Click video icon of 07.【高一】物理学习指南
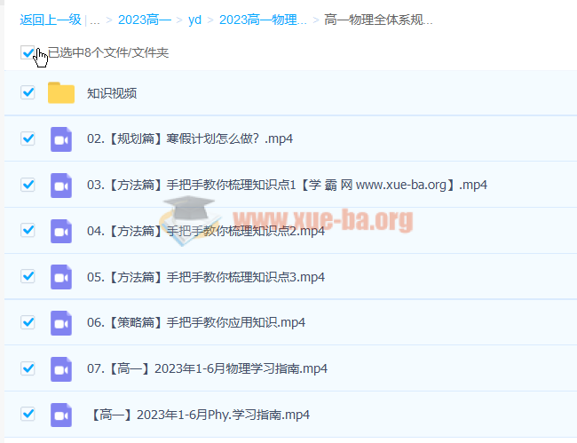 pyautogui.click(x=60, y=368)
